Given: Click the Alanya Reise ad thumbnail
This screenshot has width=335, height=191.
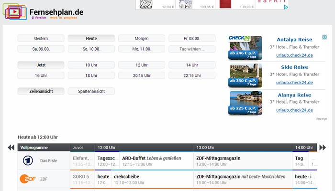Looking at the screenshot, I should point(245,103).
